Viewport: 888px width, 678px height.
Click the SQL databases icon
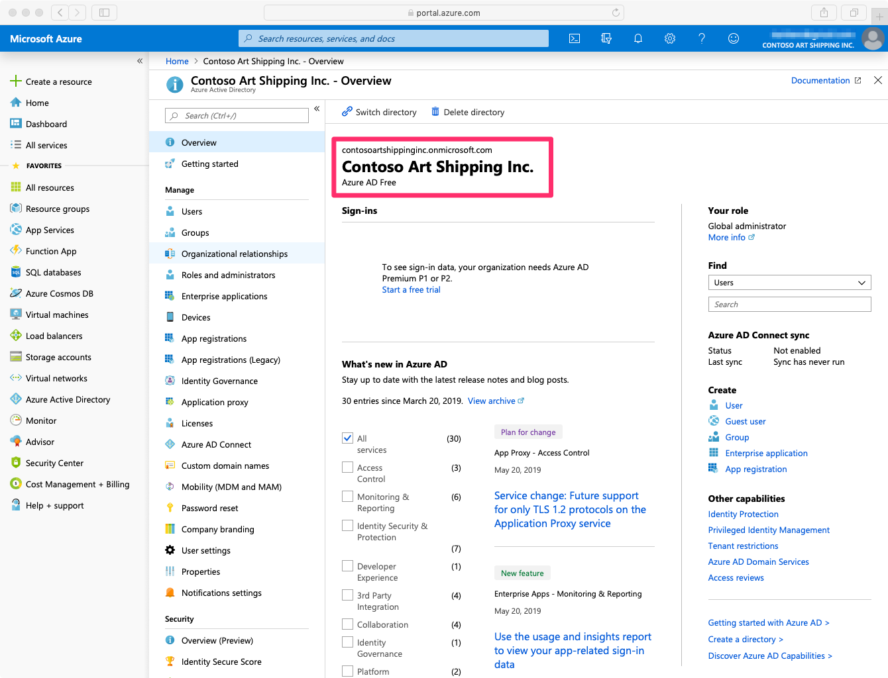point(16,271)
